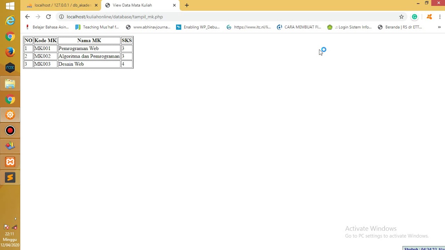Click the Kode MK column header
445x250 pixels.
coord(45,41)
